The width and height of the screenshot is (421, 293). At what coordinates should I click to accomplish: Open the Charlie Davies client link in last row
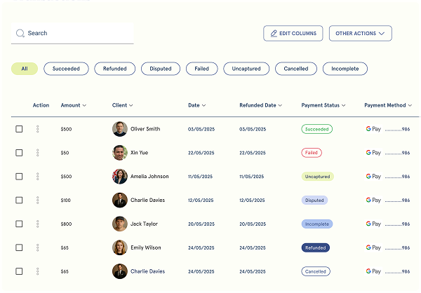[x=147, y=271]
